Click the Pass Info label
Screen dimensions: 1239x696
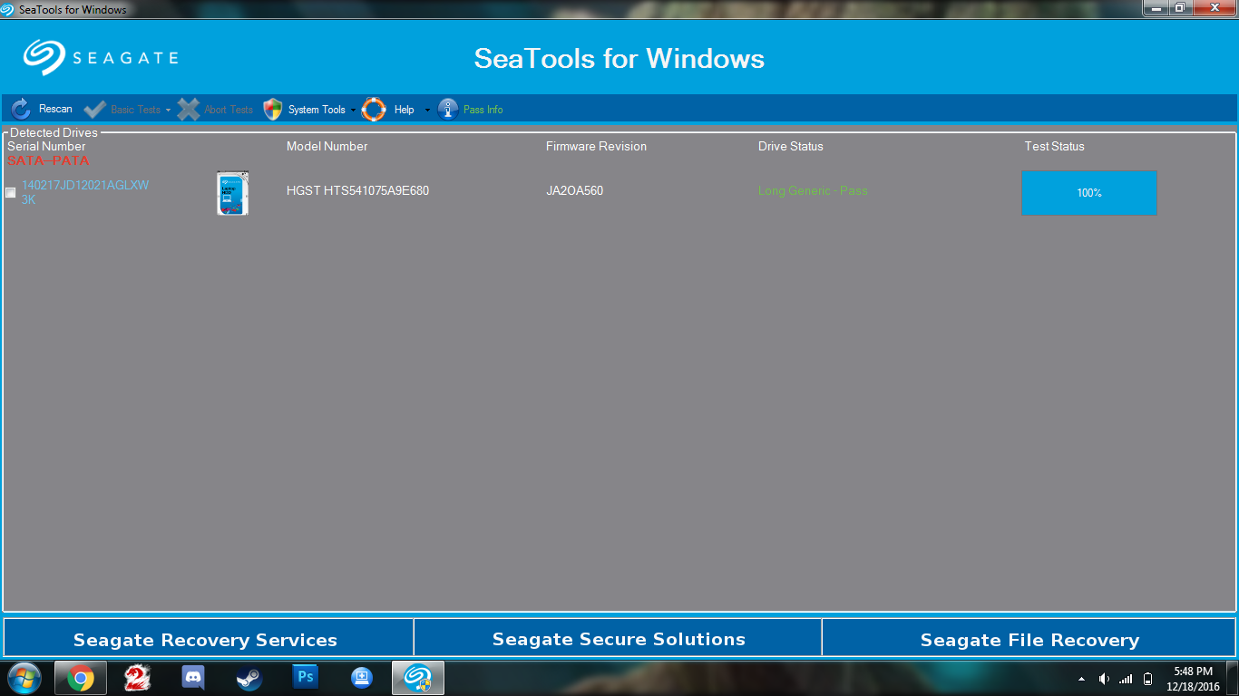coord(483,110)
